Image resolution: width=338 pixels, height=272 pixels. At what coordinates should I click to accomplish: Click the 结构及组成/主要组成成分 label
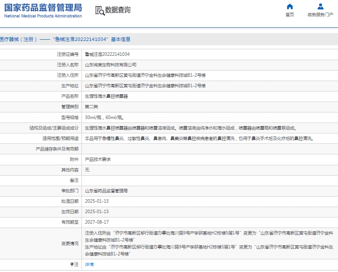(54, 128)
